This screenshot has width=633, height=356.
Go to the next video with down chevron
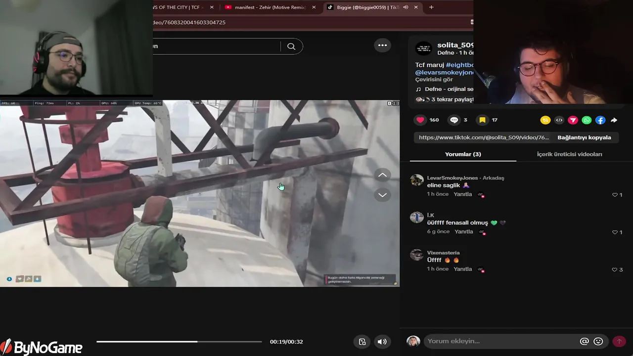pyautogui.click(x=382, y=195)
